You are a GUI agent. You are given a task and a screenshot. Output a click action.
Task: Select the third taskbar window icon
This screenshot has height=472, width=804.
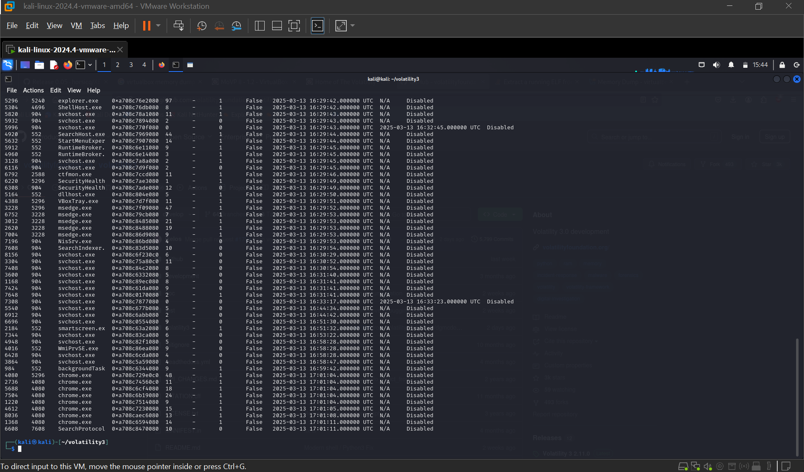(x=190, y=65)
